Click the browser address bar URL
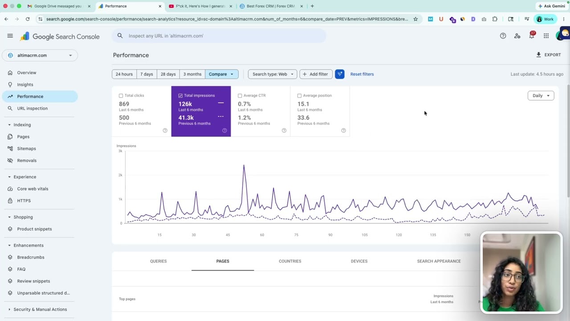 [227, 19]
